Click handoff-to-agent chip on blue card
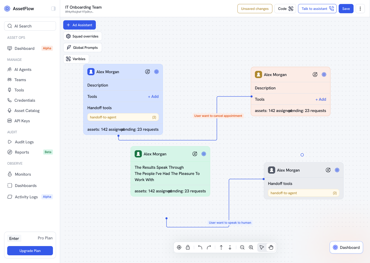Viewport: 370px width, 263px height. click(x=123, y=117)
